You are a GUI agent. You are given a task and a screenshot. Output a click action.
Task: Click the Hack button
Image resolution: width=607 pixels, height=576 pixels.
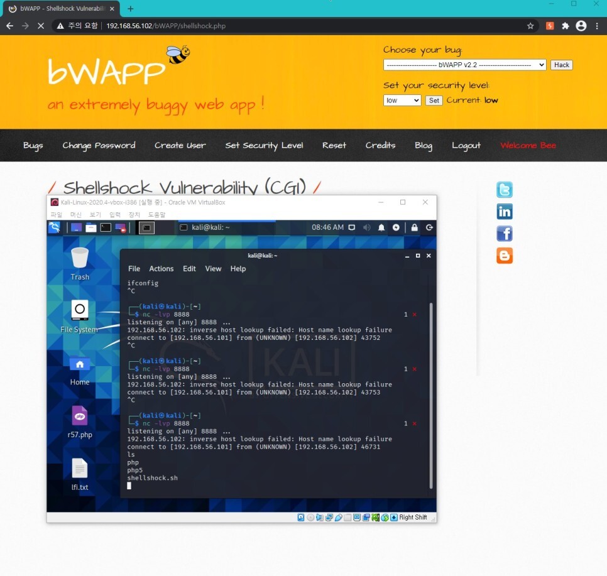click(x=561, y=65)
